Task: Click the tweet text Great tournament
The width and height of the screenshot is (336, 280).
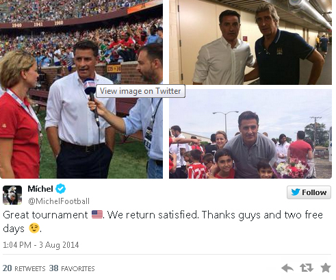Action: pyautogui.click(x=45, y=215)
